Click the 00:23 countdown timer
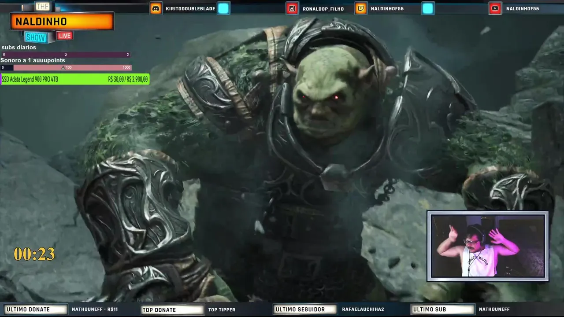This screenshot has width=564, height=317. coord(34,254)
